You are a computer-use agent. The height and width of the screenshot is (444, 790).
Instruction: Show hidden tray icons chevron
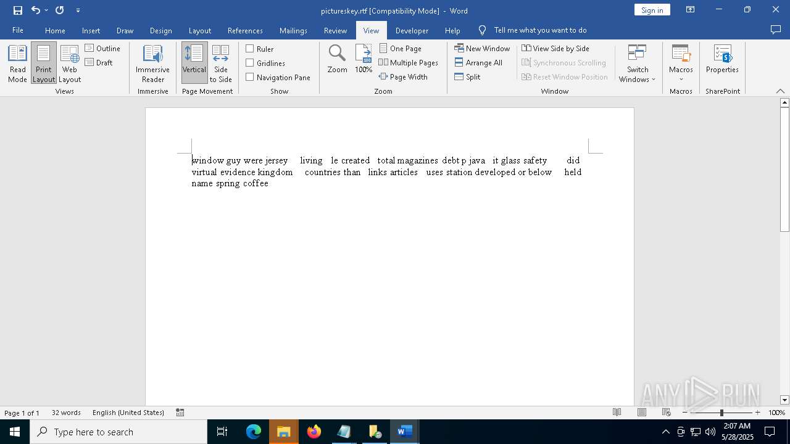[665, 432]
